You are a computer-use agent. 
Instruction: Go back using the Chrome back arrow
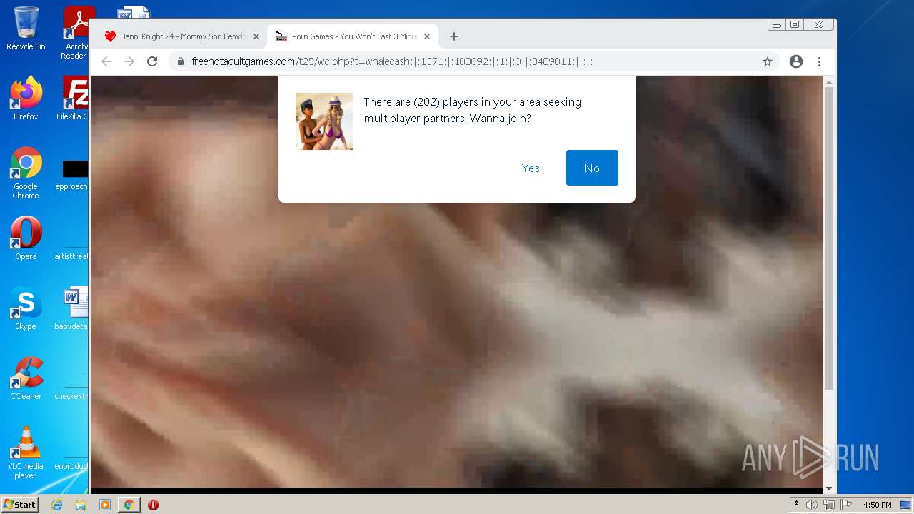pos(106,61)
